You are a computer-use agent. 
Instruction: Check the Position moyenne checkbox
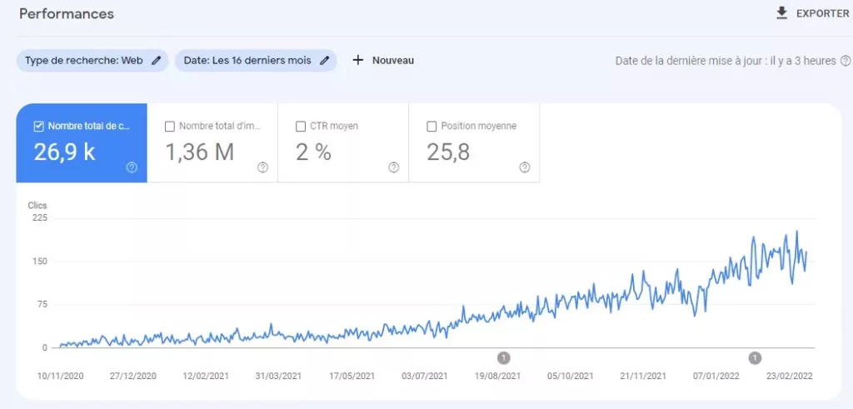point(431,127)
